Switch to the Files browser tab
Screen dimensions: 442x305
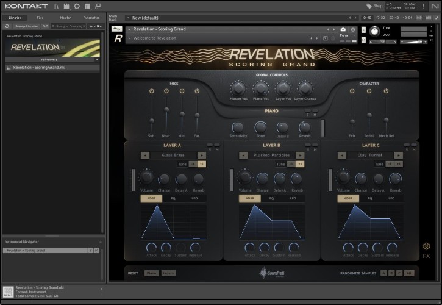click(40, 18)
